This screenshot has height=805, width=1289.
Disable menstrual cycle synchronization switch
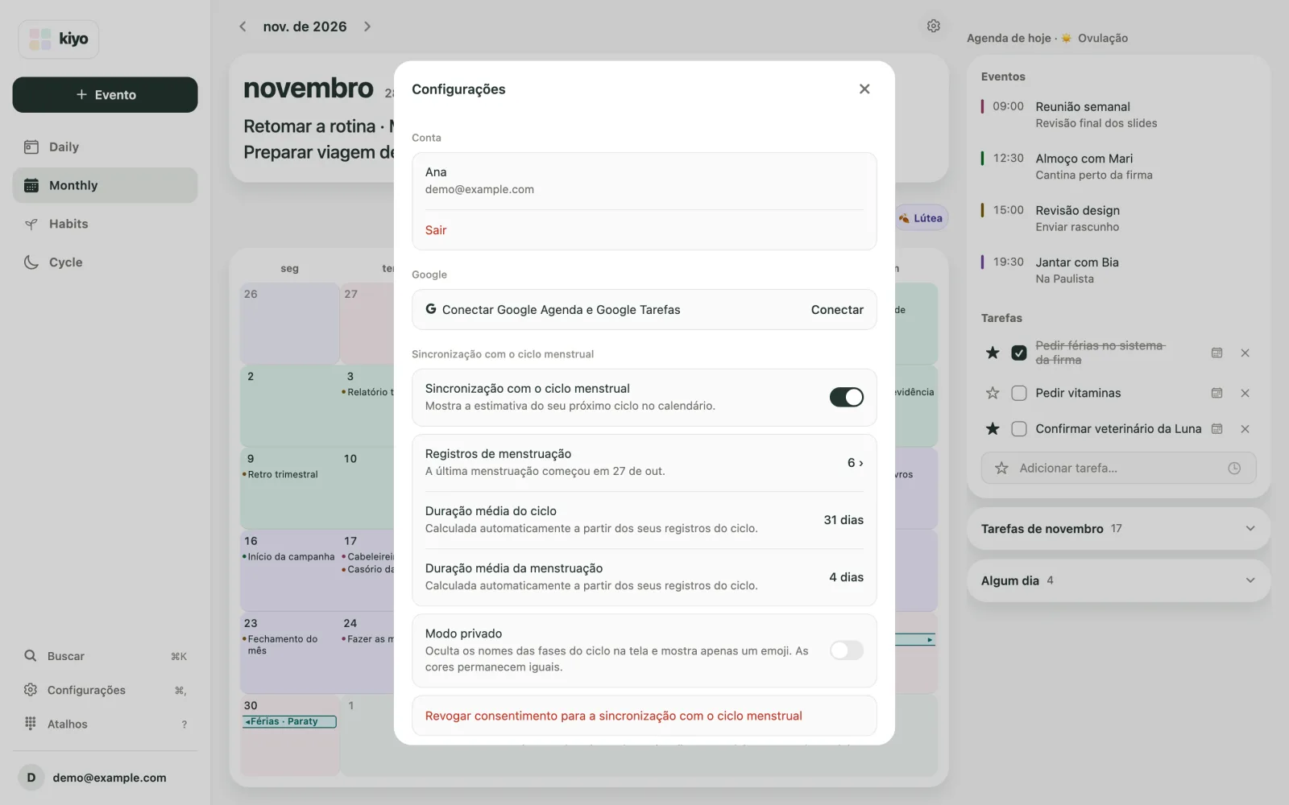847,397
